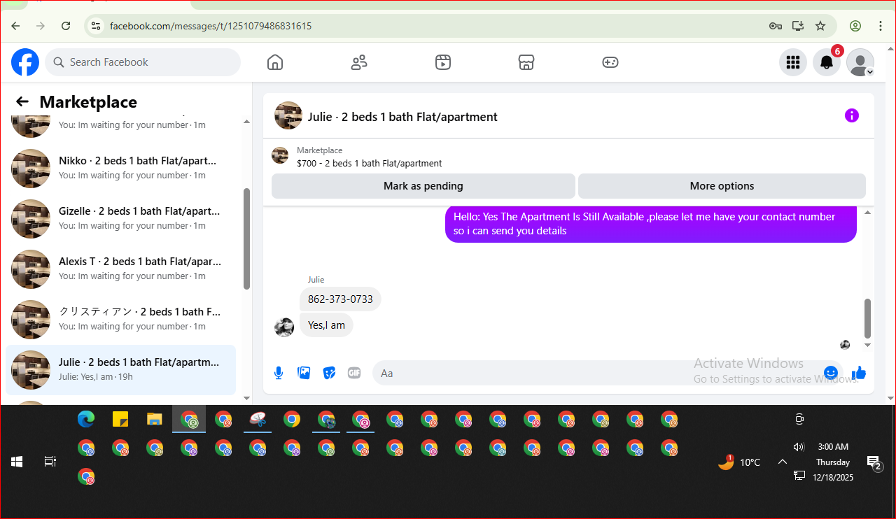Click the conversation list scrollbar thumb
Image resolution: width=896 pixels, height=519 pixels.
tap(246, 238)
